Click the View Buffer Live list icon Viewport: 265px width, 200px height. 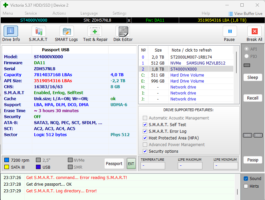pyautogui.click(x=230, y=14)
